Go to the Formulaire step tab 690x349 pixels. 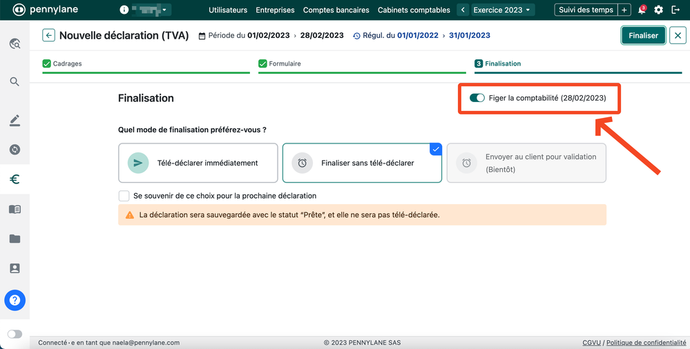pyautogui.click(x=285, y=63)
